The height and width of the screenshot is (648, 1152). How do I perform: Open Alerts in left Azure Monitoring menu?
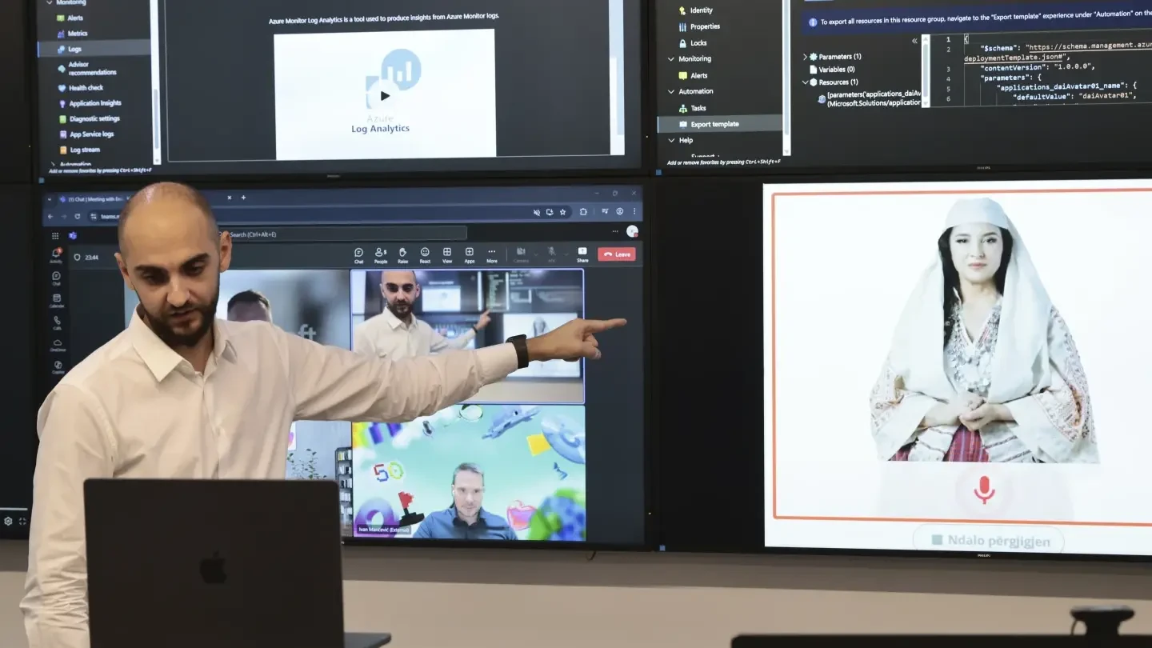(x=70, y=18)
